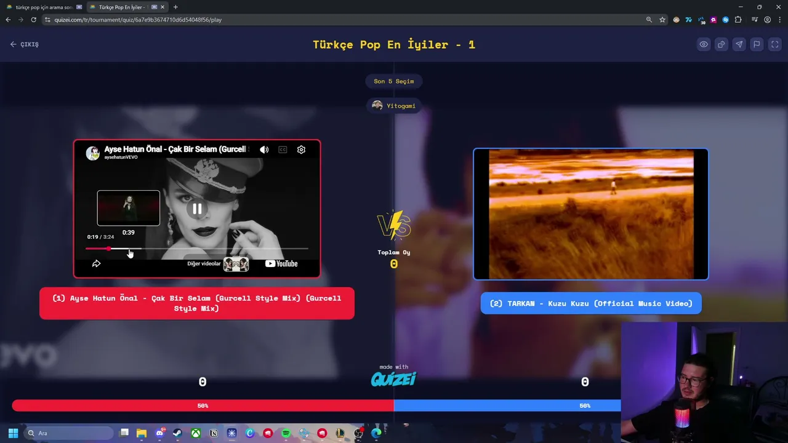Click the taskbar 'Ara' search box
The height and width of the screenshot is (443, 788).
click(68, 433)
